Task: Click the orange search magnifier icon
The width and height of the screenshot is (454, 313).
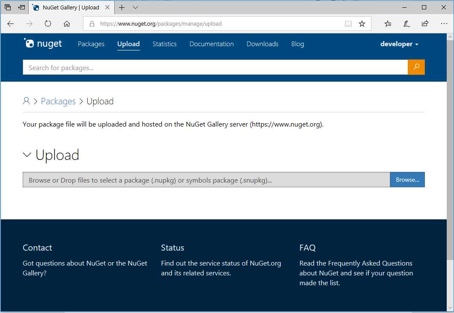Action: point(416,67)
